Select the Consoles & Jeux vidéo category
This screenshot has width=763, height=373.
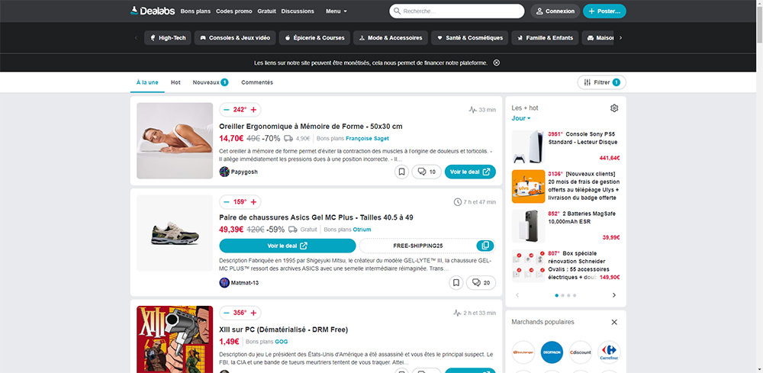pyautogui.click(x=235, y=38)
